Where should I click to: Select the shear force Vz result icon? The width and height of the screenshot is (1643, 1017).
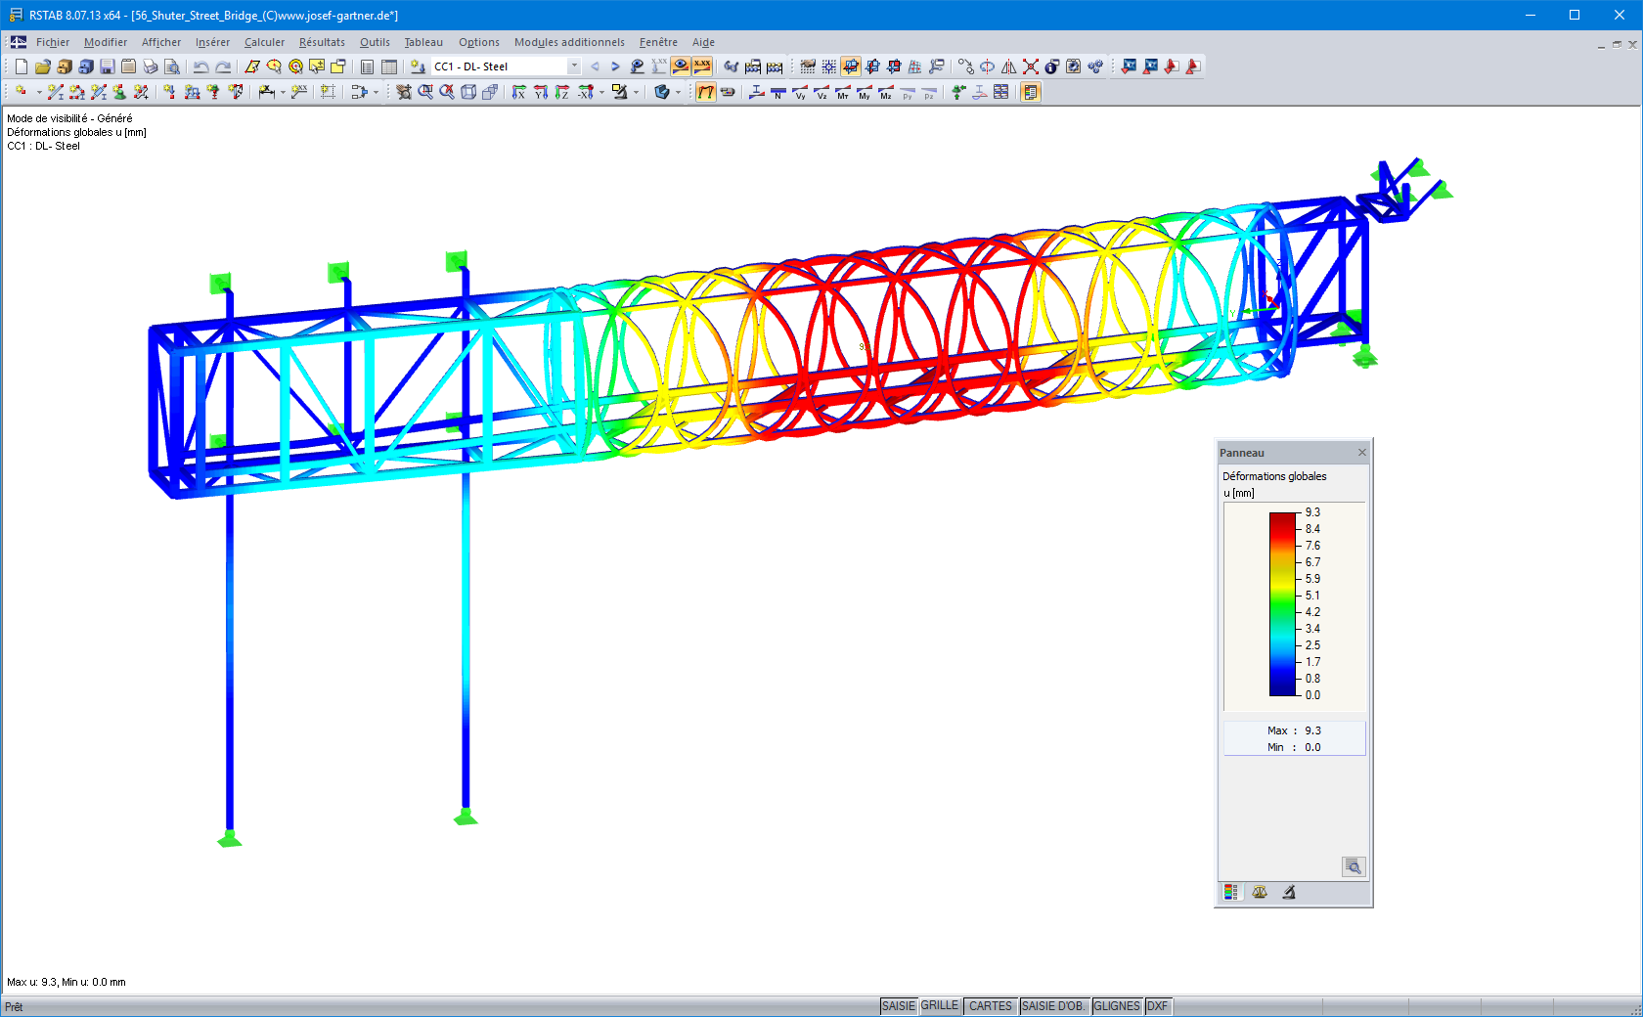click(822, 94)
